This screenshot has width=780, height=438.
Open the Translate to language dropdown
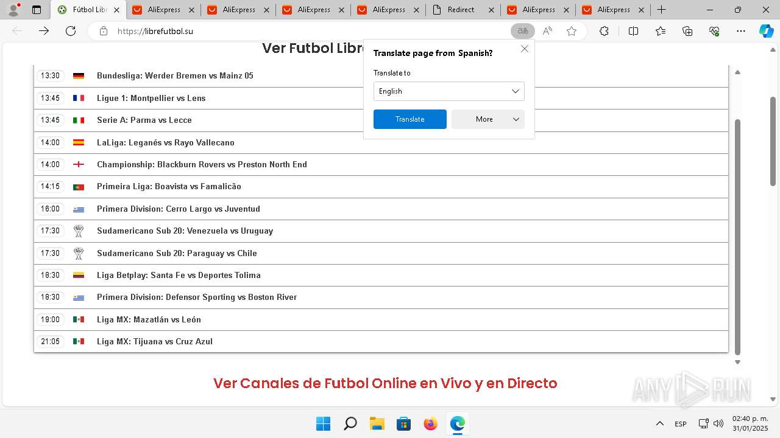(x=449, y=91)
